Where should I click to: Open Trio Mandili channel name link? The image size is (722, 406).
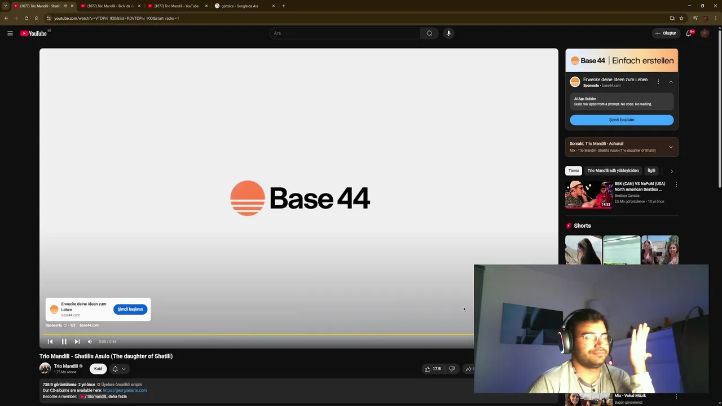tap(66, 366)
